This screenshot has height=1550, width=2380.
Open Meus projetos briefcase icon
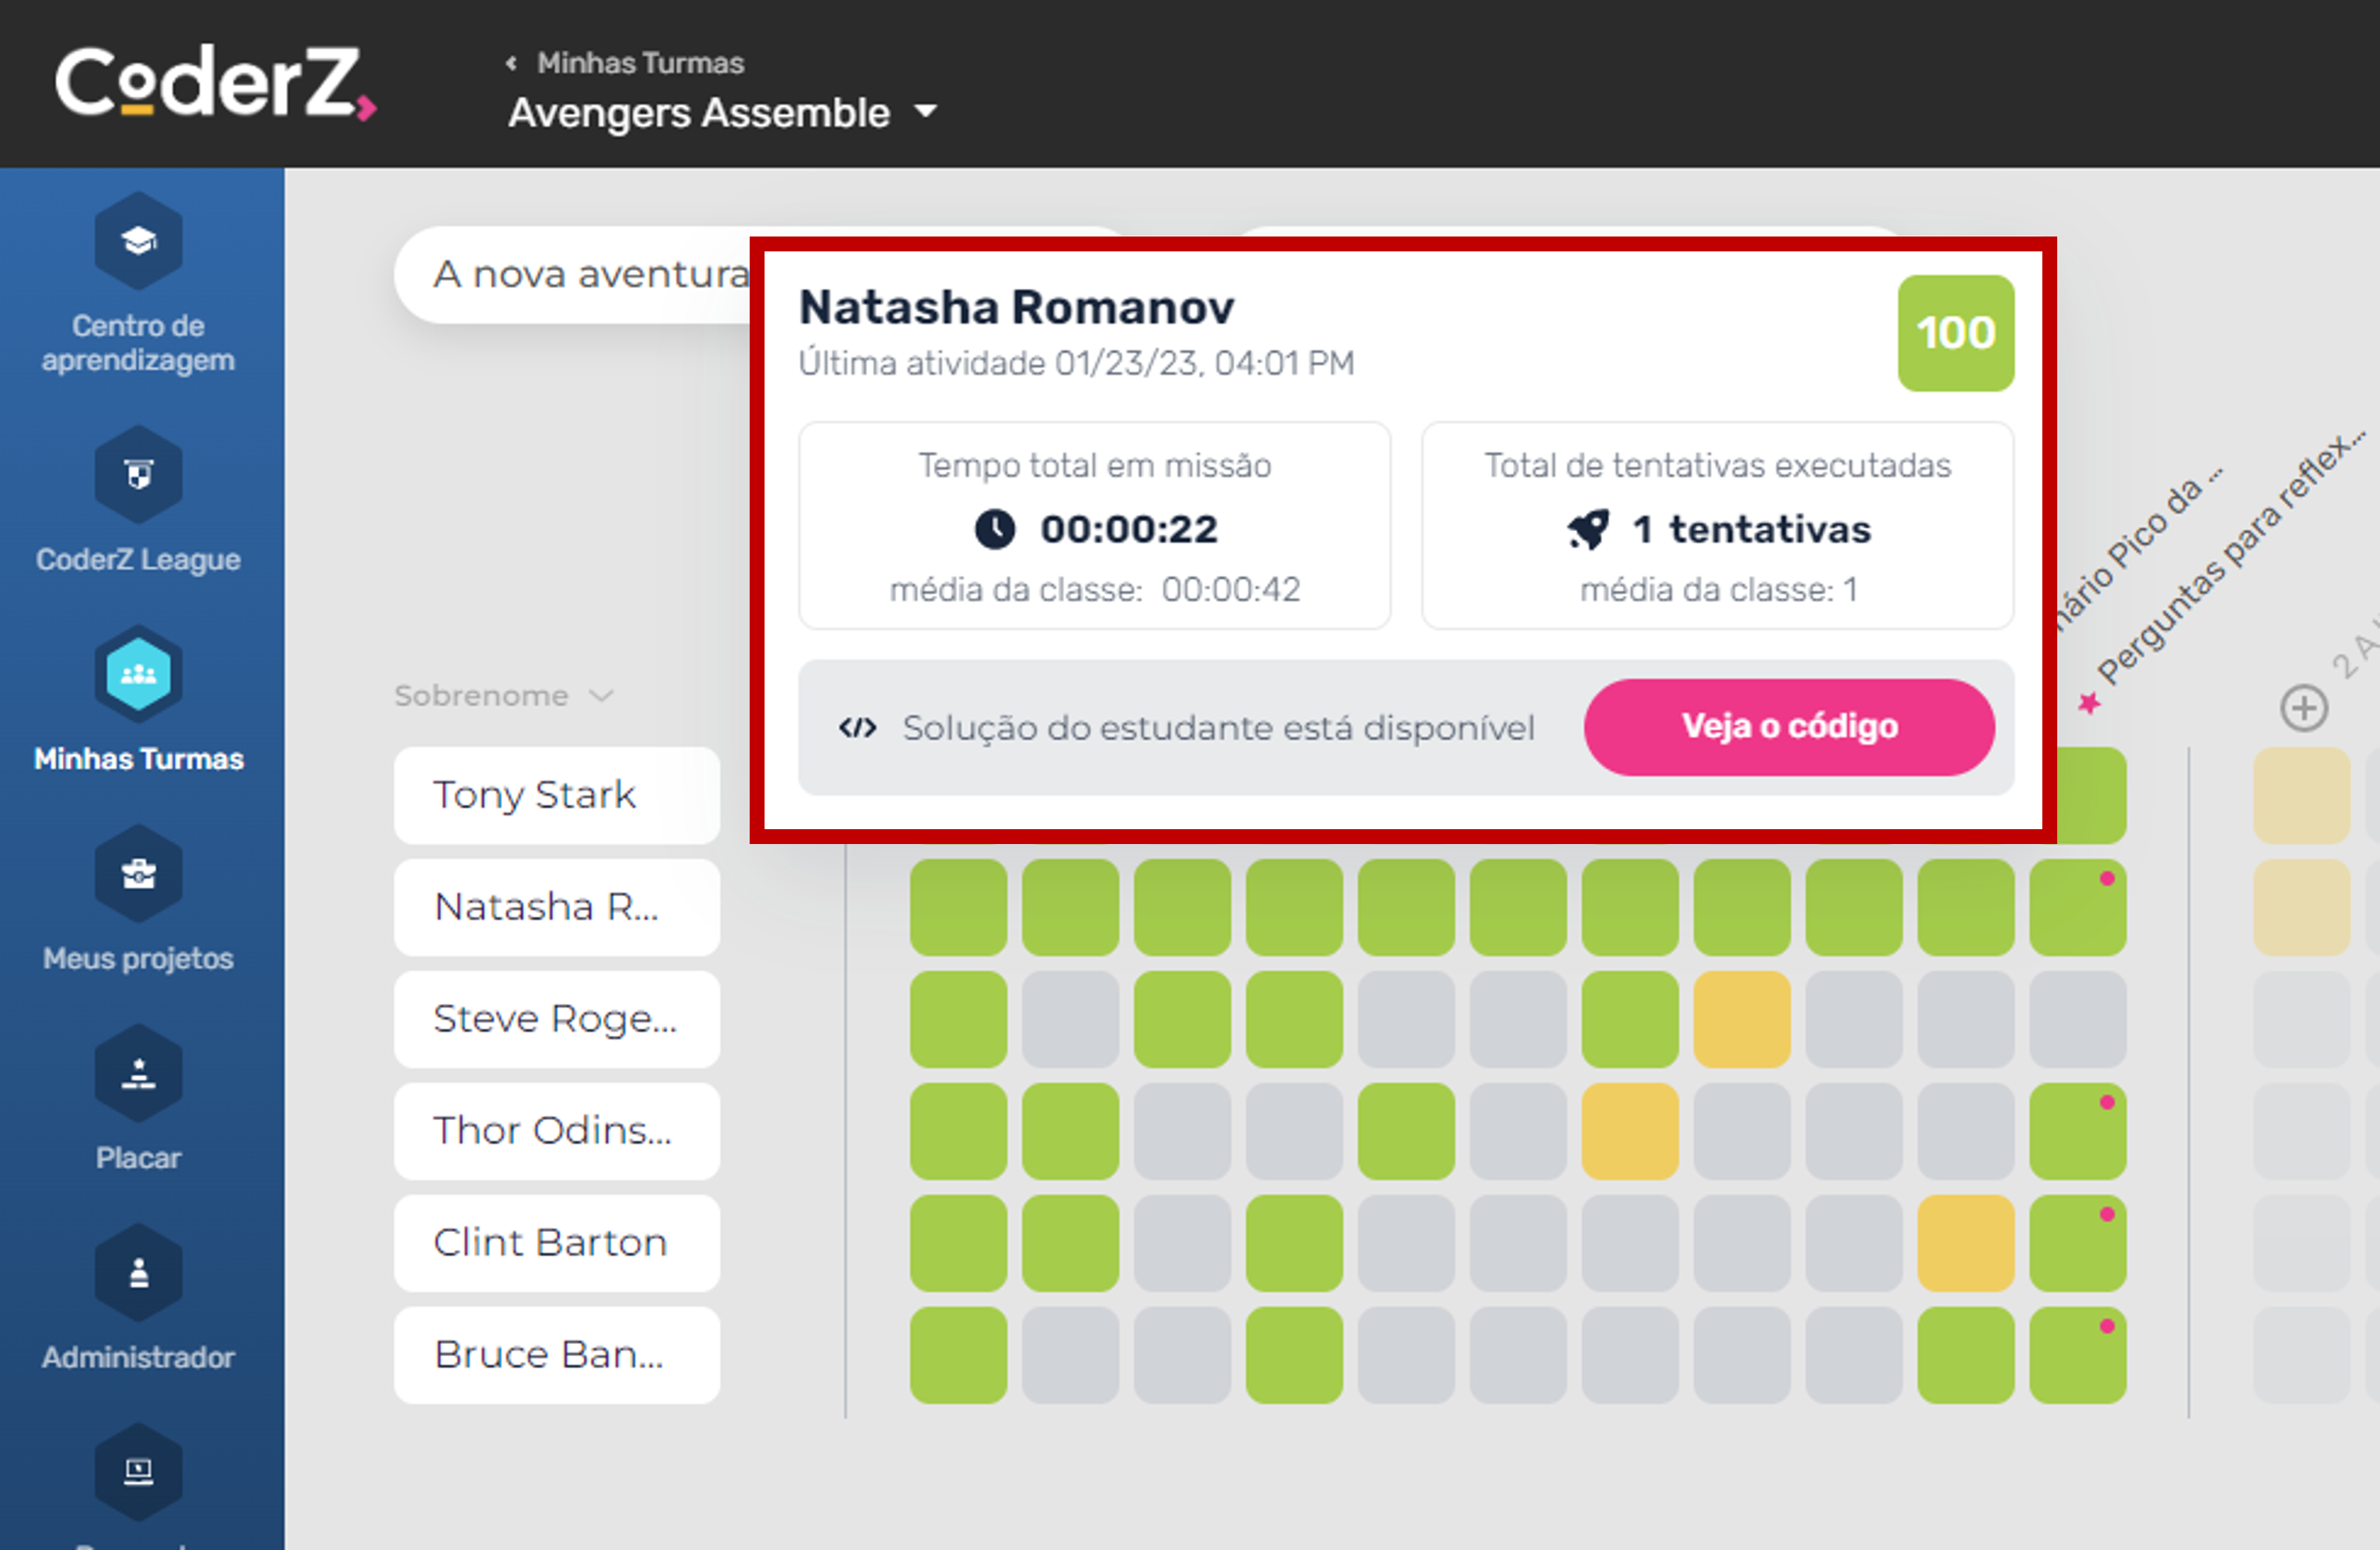[x=138, y=873]
